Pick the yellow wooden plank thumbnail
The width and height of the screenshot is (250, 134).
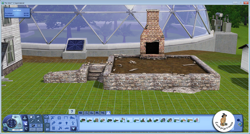tap(190, 120)
